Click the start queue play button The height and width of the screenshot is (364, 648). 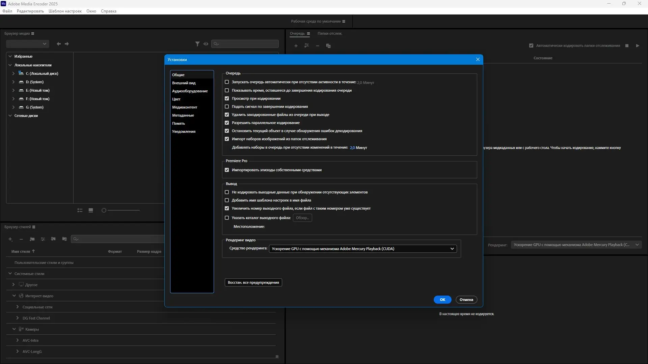(x=638, y=45)
